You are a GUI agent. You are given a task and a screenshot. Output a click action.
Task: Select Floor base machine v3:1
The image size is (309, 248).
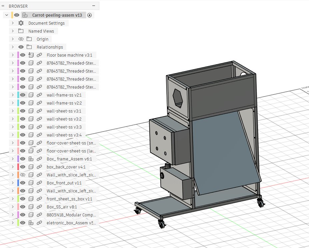click(x=69, y=55)
